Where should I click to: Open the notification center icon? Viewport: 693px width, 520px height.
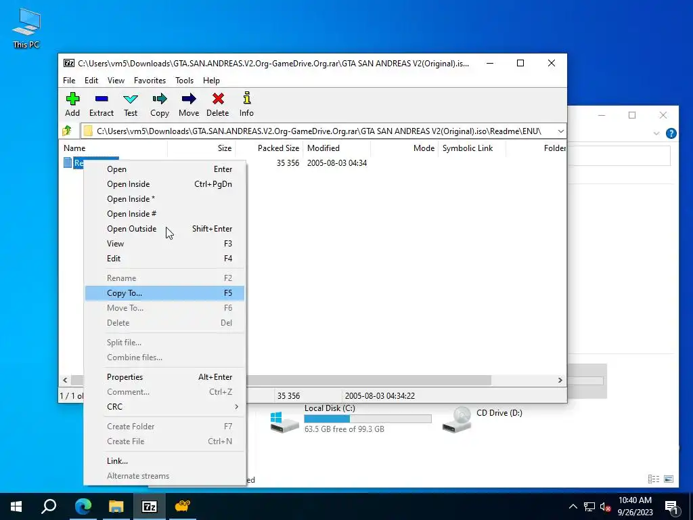(x=671, y=507)
